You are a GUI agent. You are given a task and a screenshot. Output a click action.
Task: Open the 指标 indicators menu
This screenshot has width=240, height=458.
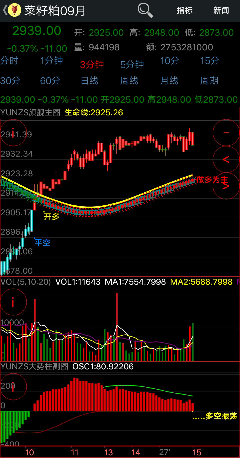(184, 10)
